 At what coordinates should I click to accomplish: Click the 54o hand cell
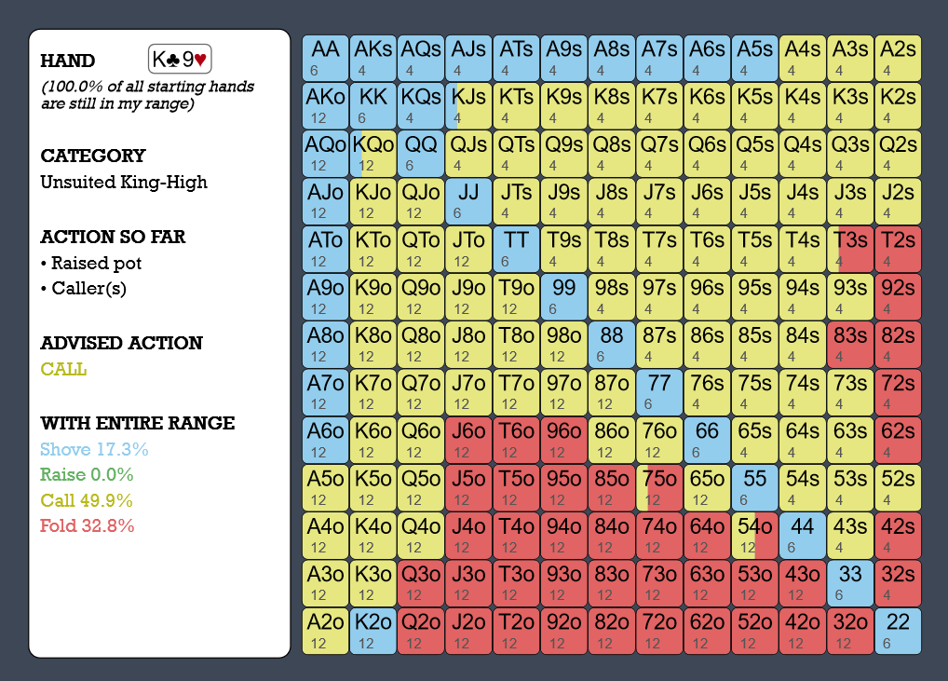tap(755, 536)
